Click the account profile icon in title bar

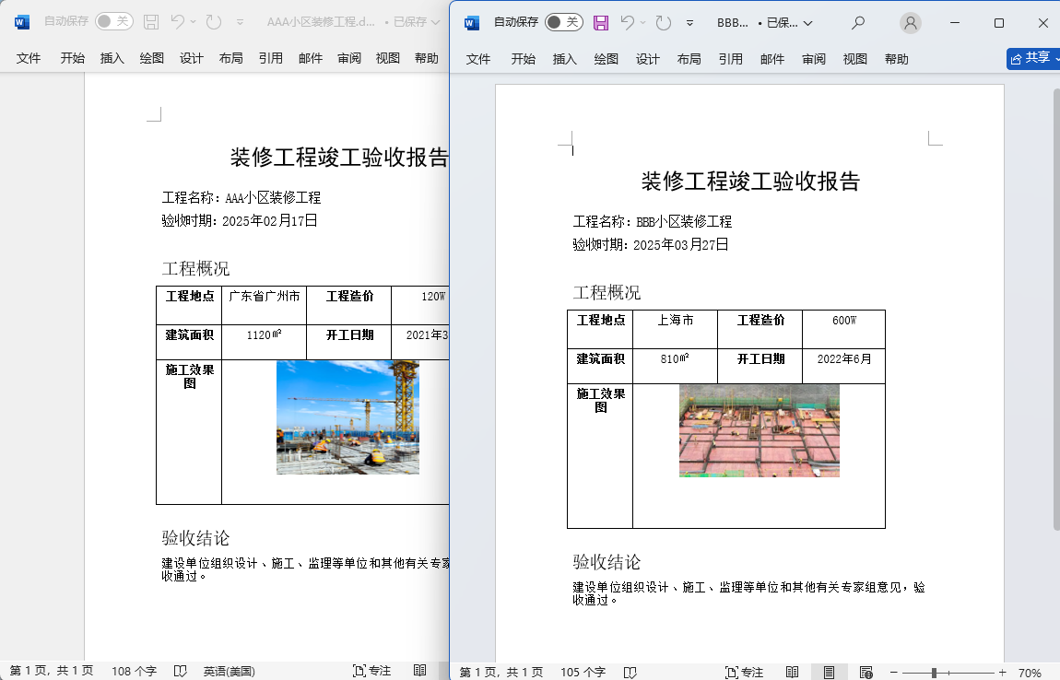click(x=911, y=20)
